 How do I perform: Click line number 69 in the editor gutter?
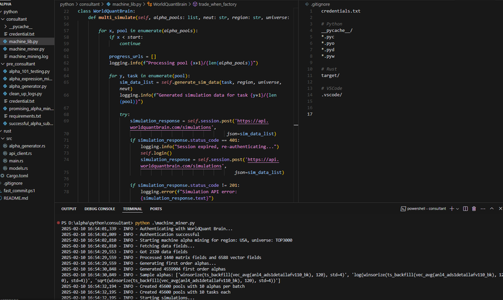click(x=66, y=121)
